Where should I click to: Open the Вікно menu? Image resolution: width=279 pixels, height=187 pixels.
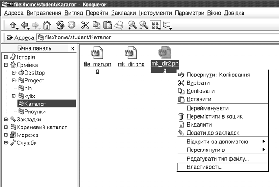(x=214, y=13)
